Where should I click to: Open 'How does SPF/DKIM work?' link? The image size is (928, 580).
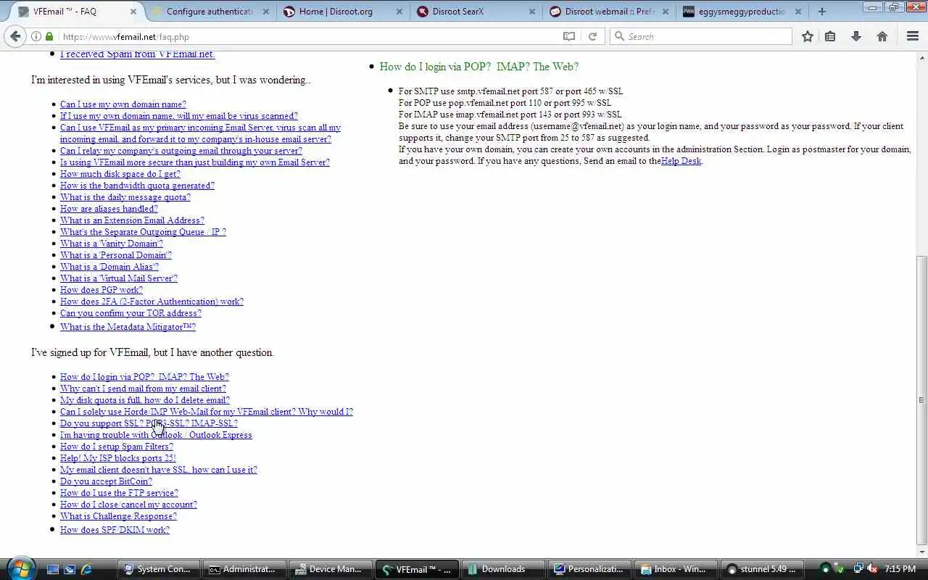pos(115,530)
